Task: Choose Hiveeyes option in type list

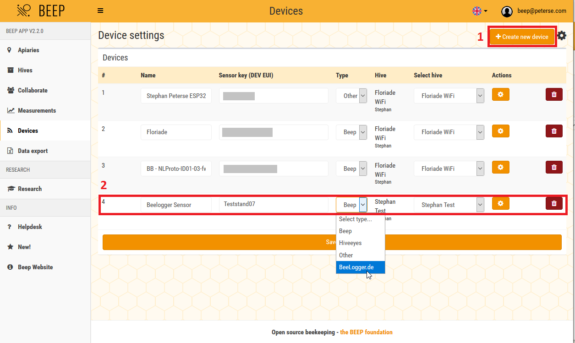Action: (x=361, y=243)
